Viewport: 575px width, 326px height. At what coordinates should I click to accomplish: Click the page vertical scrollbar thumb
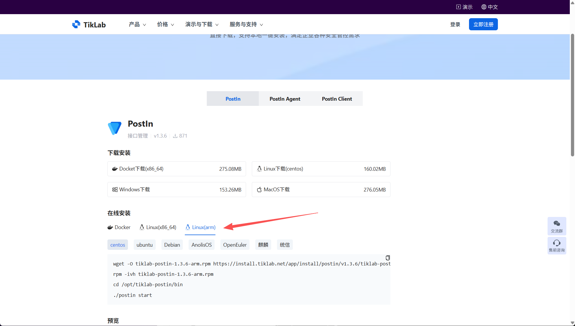(x=572, y=95)
